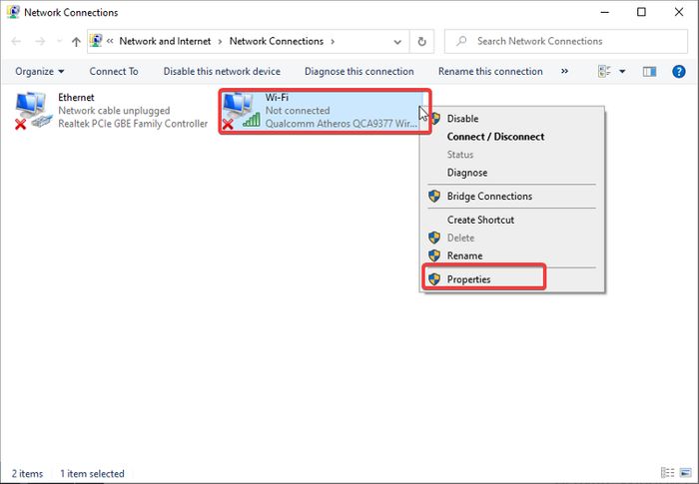Select Disable in the context menu
This screenshot has height=484, width=699.
(x=462, y=119)
